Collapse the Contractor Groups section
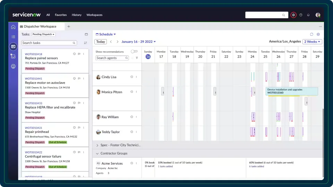The width and height of the screenshot is (333, 187). [x=97, y=153]
